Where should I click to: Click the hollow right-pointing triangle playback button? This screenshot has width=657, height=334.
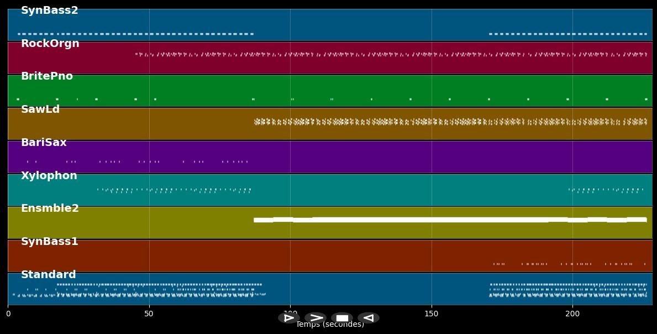coord(288,318)
